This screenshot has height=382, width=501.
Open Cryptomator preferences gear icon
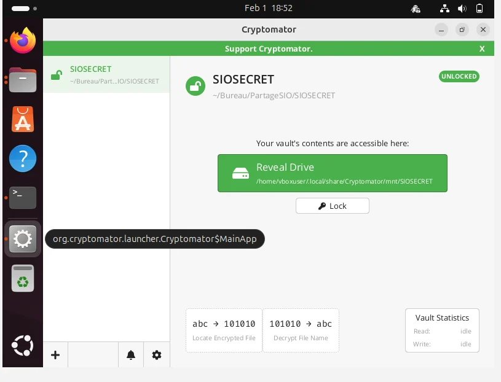coord(157,355)
